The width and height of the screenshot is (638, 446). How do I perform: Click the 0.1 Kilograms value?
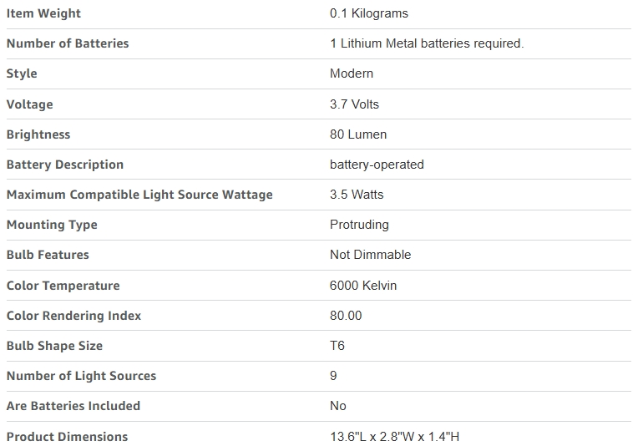[369, 13]
